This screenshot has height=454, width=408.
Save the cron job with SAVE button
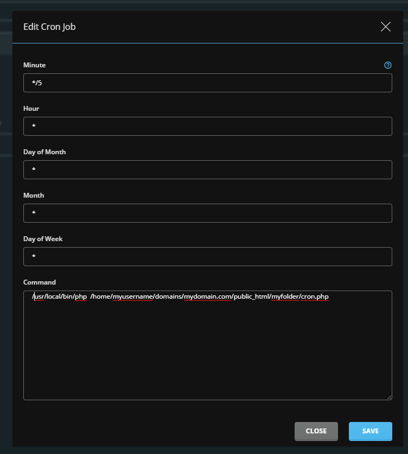pos(370,431)
